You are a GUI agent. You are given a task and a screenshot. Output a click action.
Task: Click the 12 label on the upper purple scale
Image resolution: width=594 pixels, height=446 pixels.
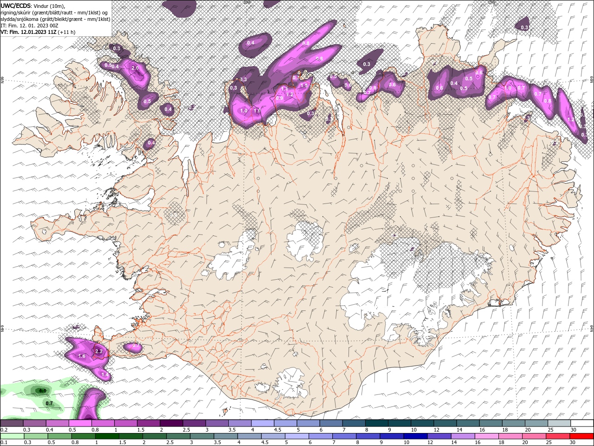pyautogui.click(x=436, y=430)
